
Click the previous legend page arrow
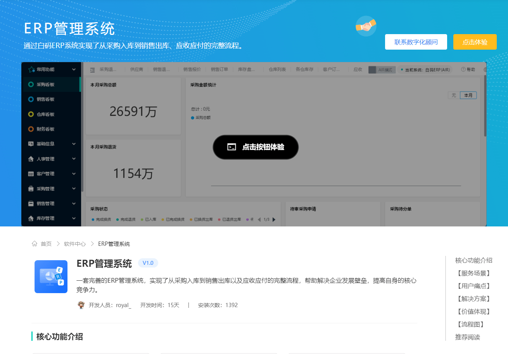259,219
